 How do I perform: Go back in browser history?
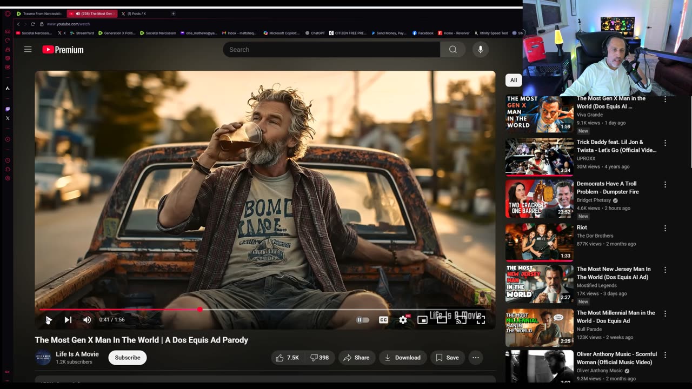pyautogui.click(x=18, y=24)
